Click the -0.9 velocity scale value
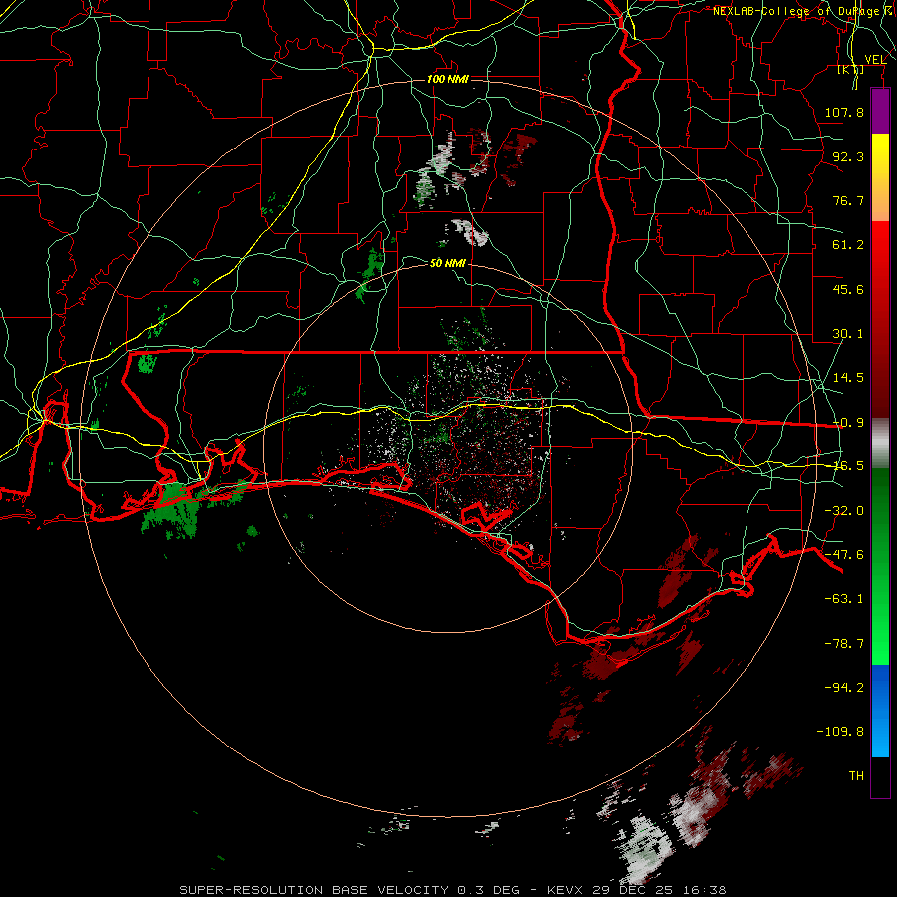The image size is (897, 897). point(848,423)
